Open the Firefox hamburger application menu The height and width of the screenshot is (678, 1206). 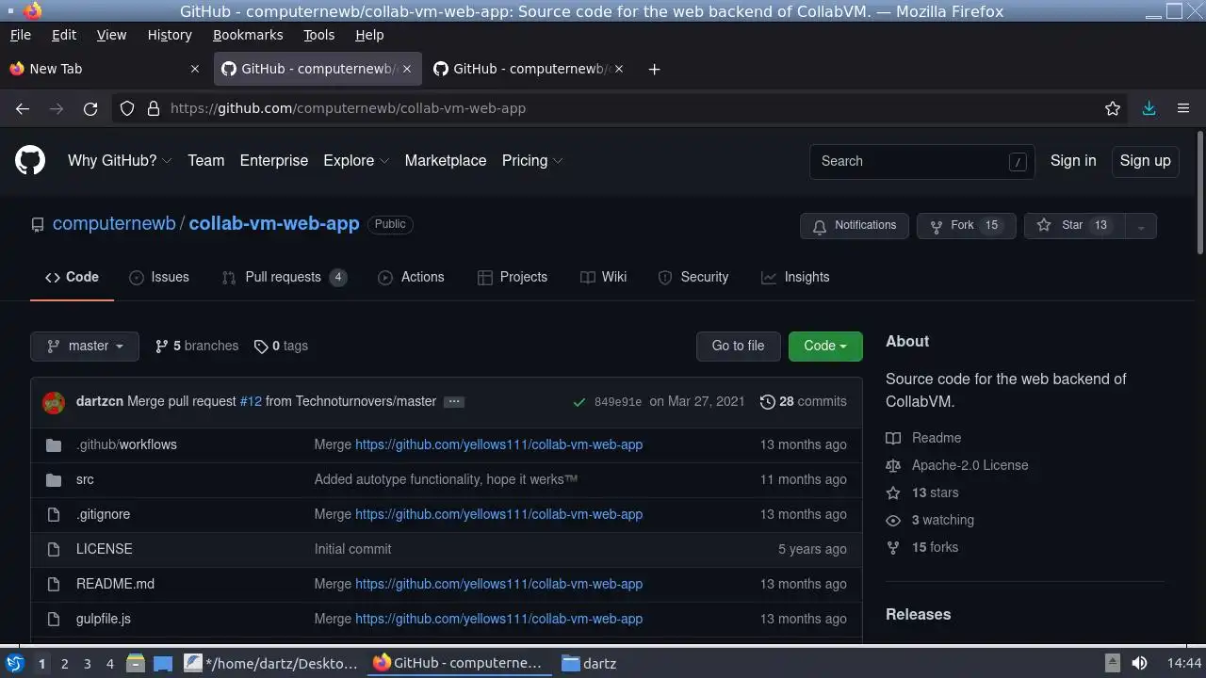point(1183,108)
